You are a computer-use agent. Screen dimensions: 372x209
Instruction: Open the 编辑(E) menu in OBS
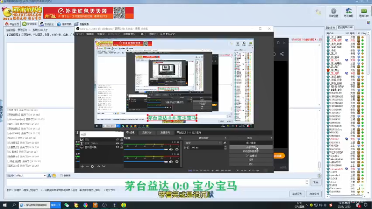click(x=90, y=34)
